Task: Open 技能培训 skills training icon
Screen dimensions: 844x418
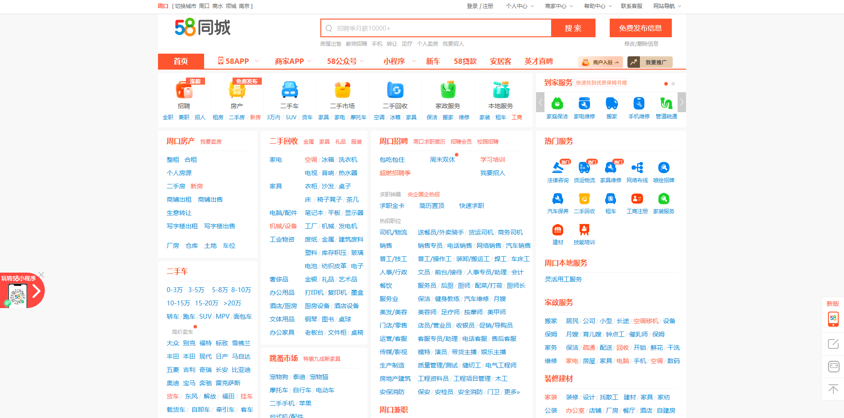Action: [x=584, y=230]
